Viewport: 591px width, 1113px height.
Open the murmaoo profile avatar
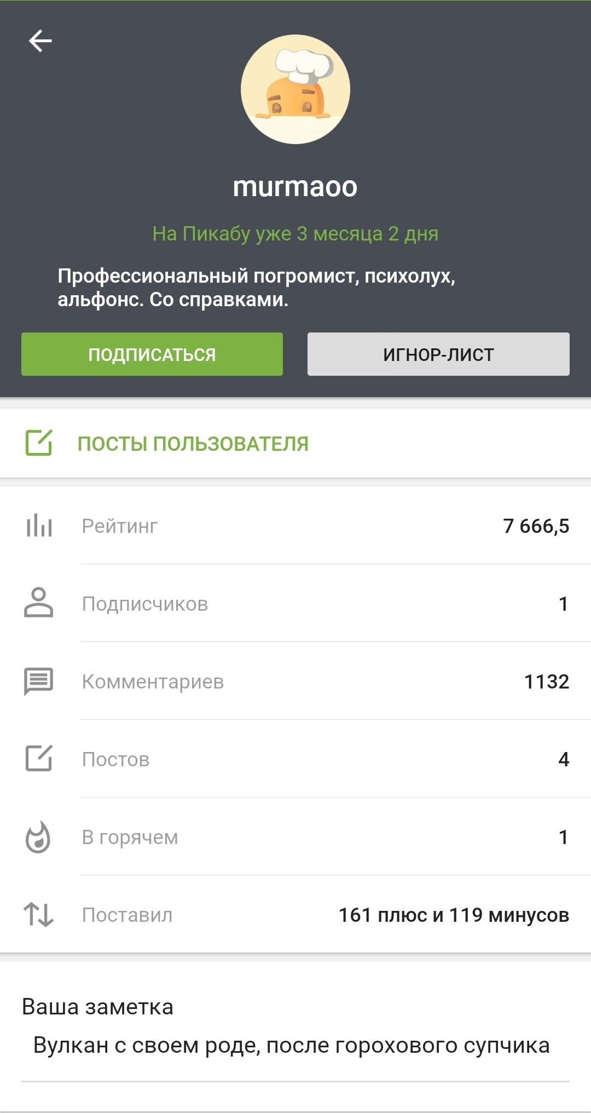click(296, 89)
